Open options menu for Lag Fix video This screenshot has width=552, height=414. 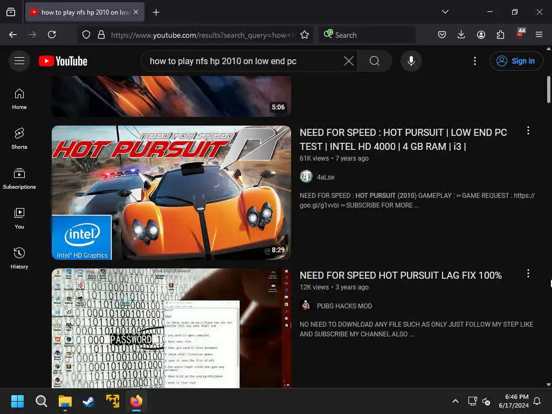pyautogui.click(x=528, y=273)
